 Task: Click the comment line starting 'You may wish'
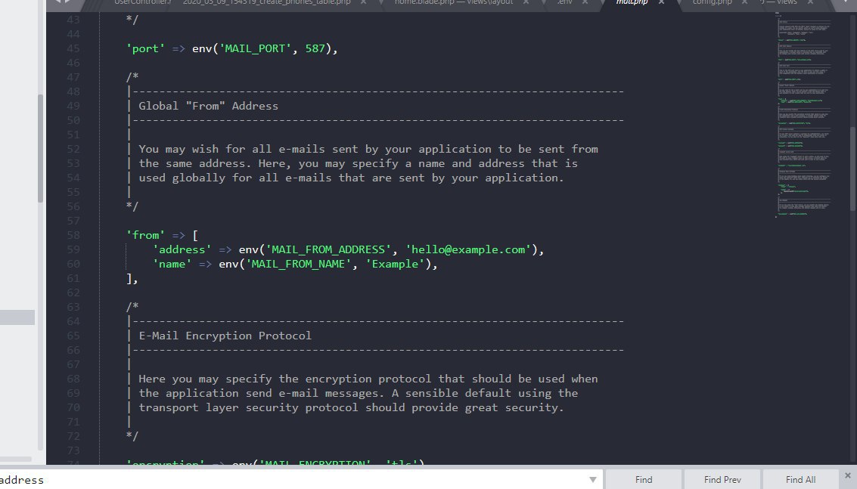[x=368, y=149]
